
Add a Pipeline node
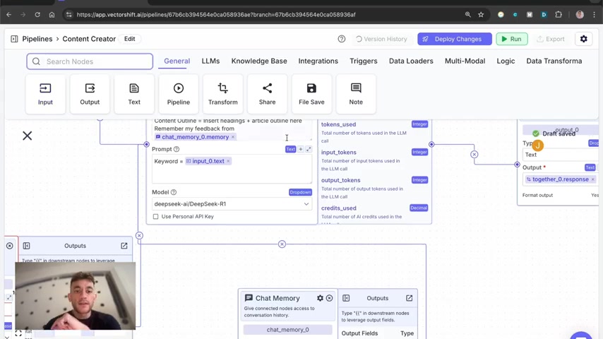coord(179,94)
